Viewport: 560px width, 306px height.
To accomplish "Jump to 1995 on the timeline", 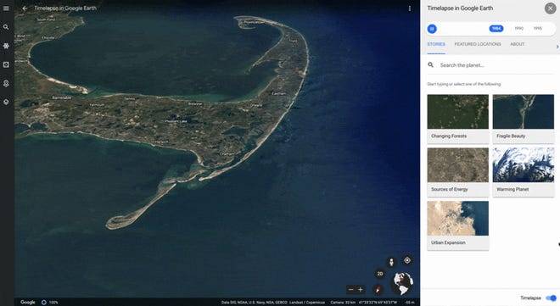I will pos(537,29).
